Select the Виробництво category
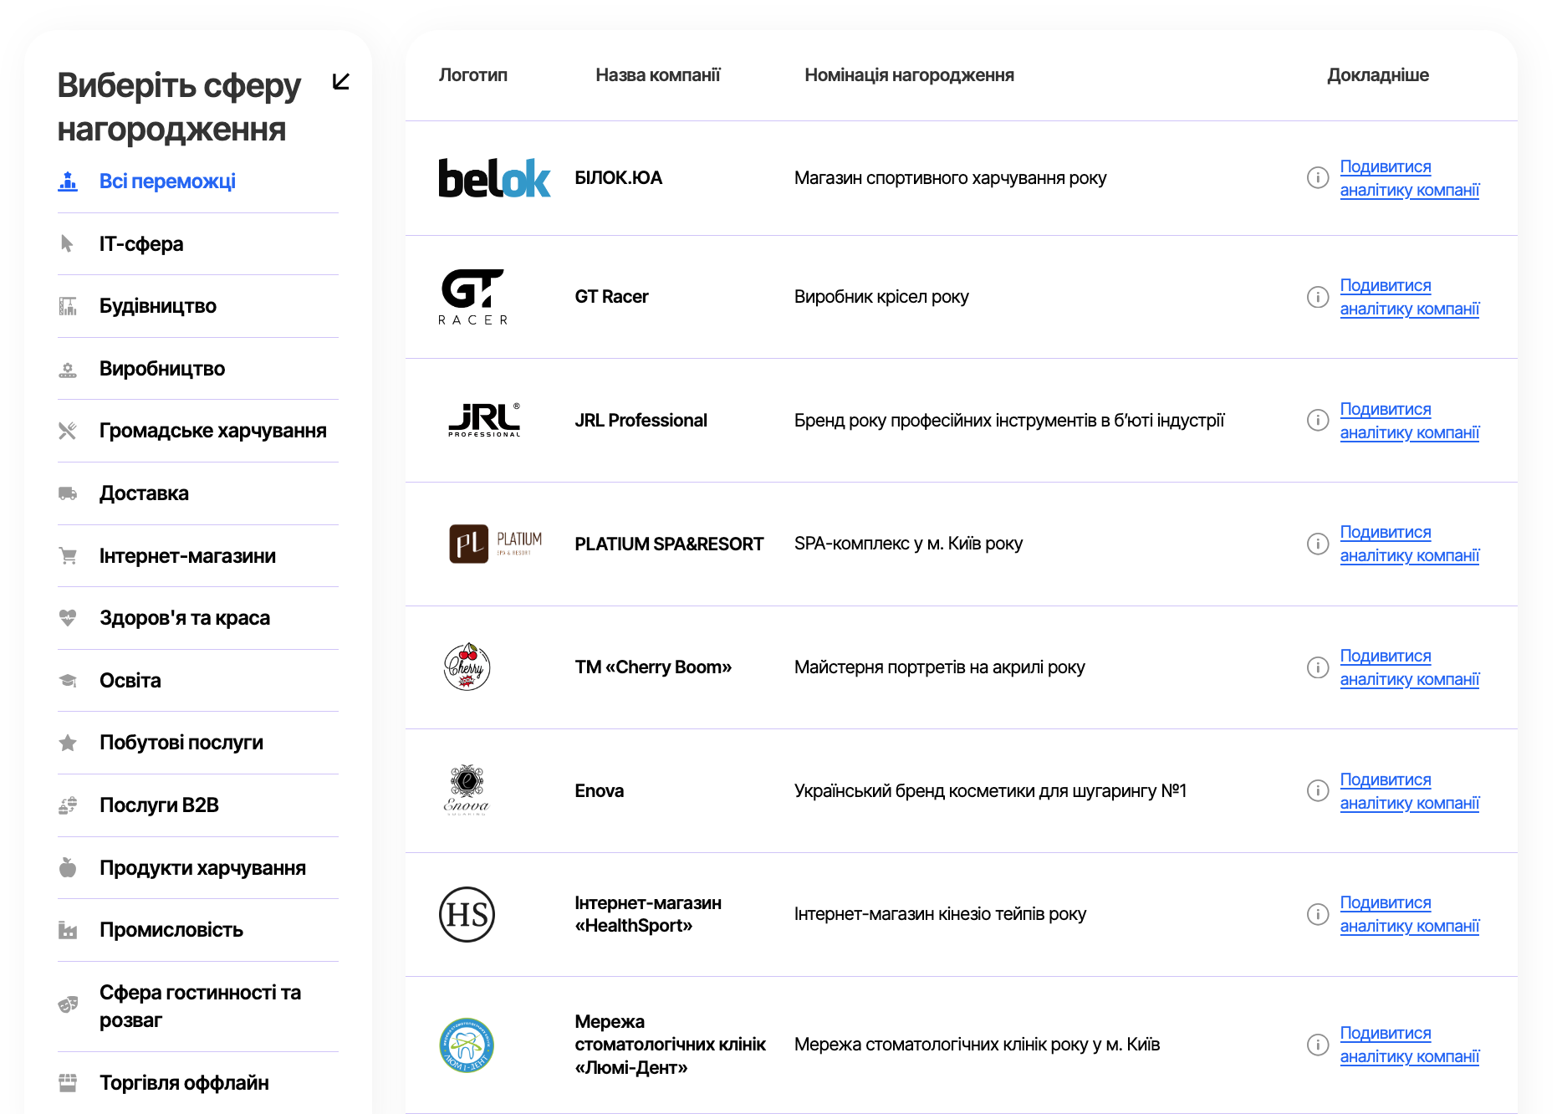 click(x=161, y=369)
